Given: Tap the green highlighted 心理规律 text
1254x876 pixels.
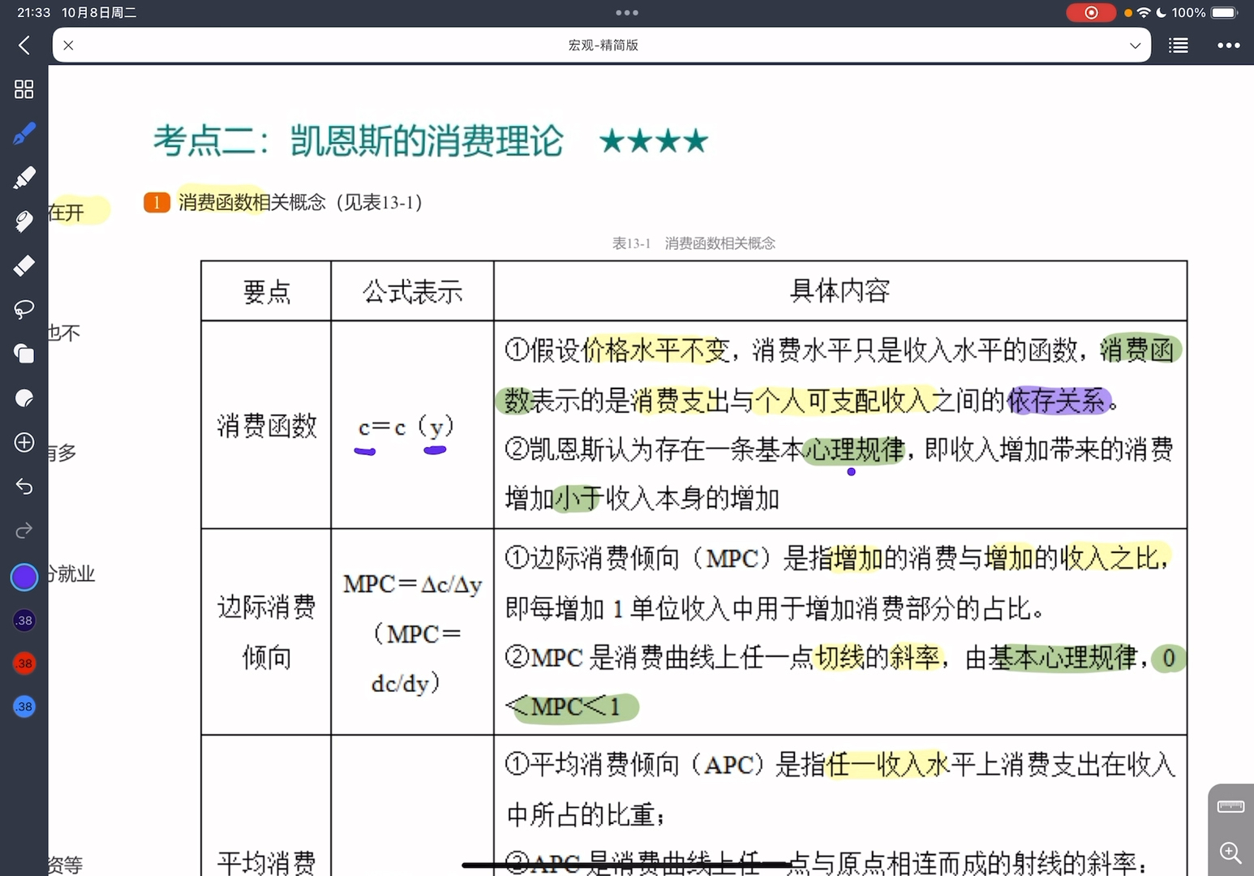Looking at the screenshot, I should coord(853,449).
